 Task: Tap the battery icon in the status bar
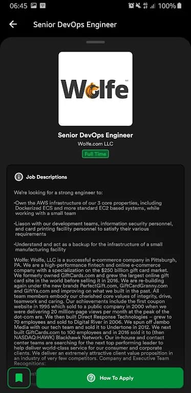pyautogui.click(x=179, y=6)
